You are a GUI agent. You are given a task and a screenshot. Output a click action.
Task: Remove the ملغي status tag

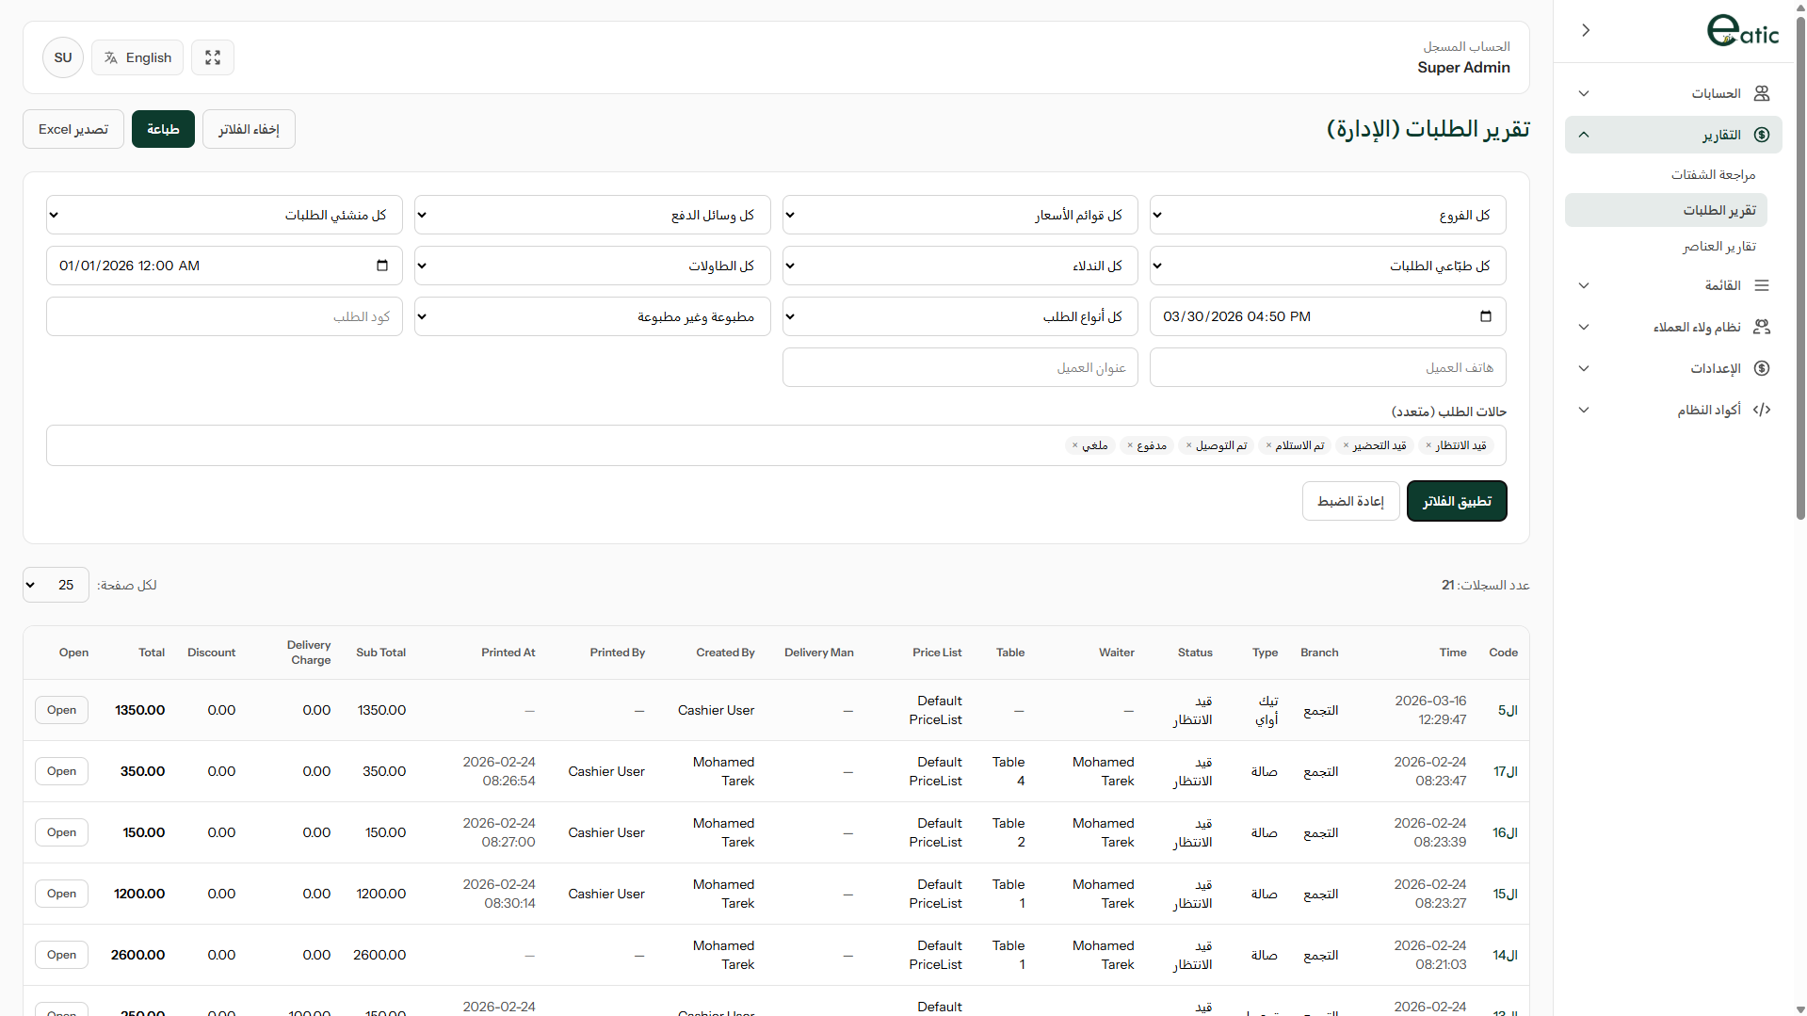pos(1073,445)
